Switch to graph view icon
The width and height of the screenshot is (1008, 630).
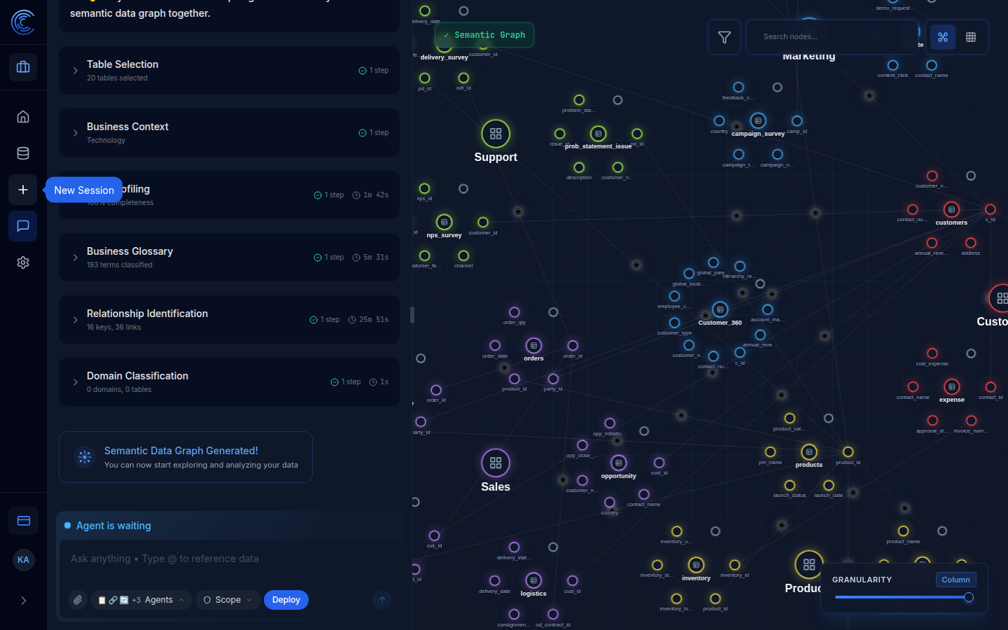(x=943, y=37)
